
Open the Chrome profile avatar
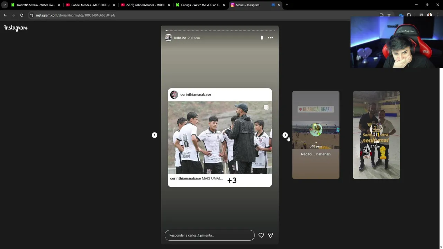coord(430,15)
